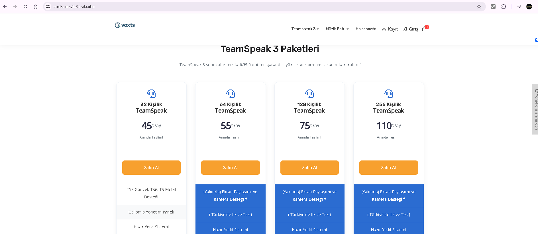Click the incognito-style extension icon
538x234 pixels.
(x=493, y=7)
